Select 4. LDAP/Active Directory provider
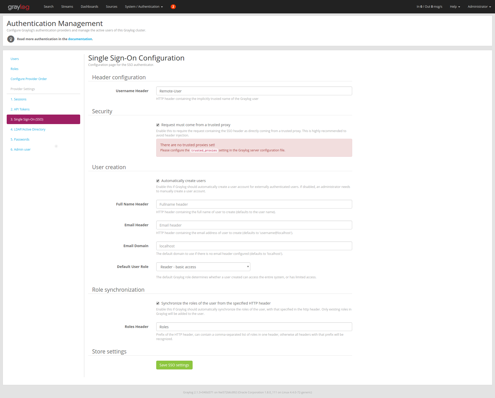This screenshot has width=495, height=398. pos(28,129)
